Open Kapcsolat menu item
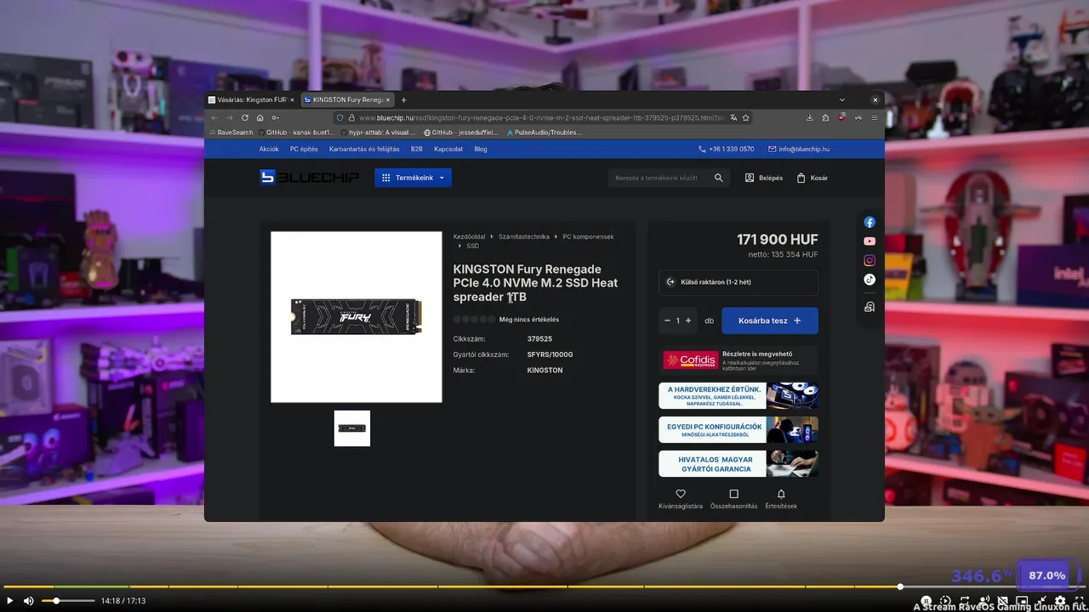1089x612 pixels. 448,149
